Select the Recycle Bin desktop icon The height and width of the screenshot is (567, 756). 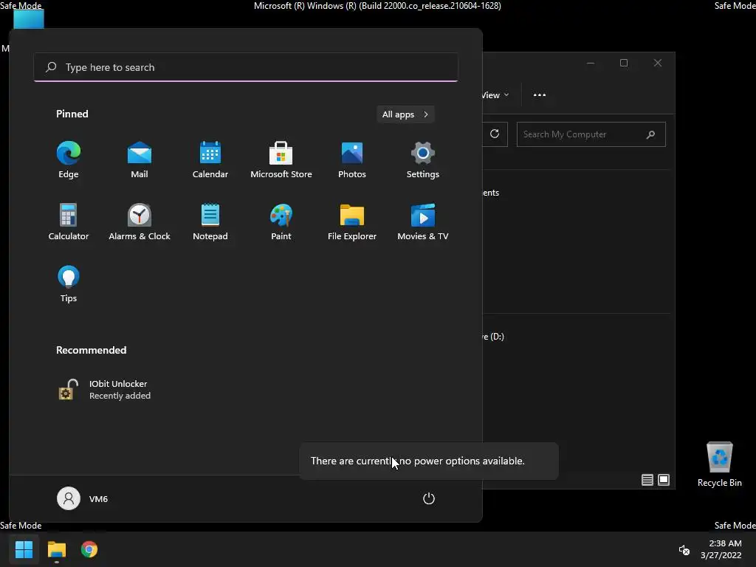click(719, 464)
